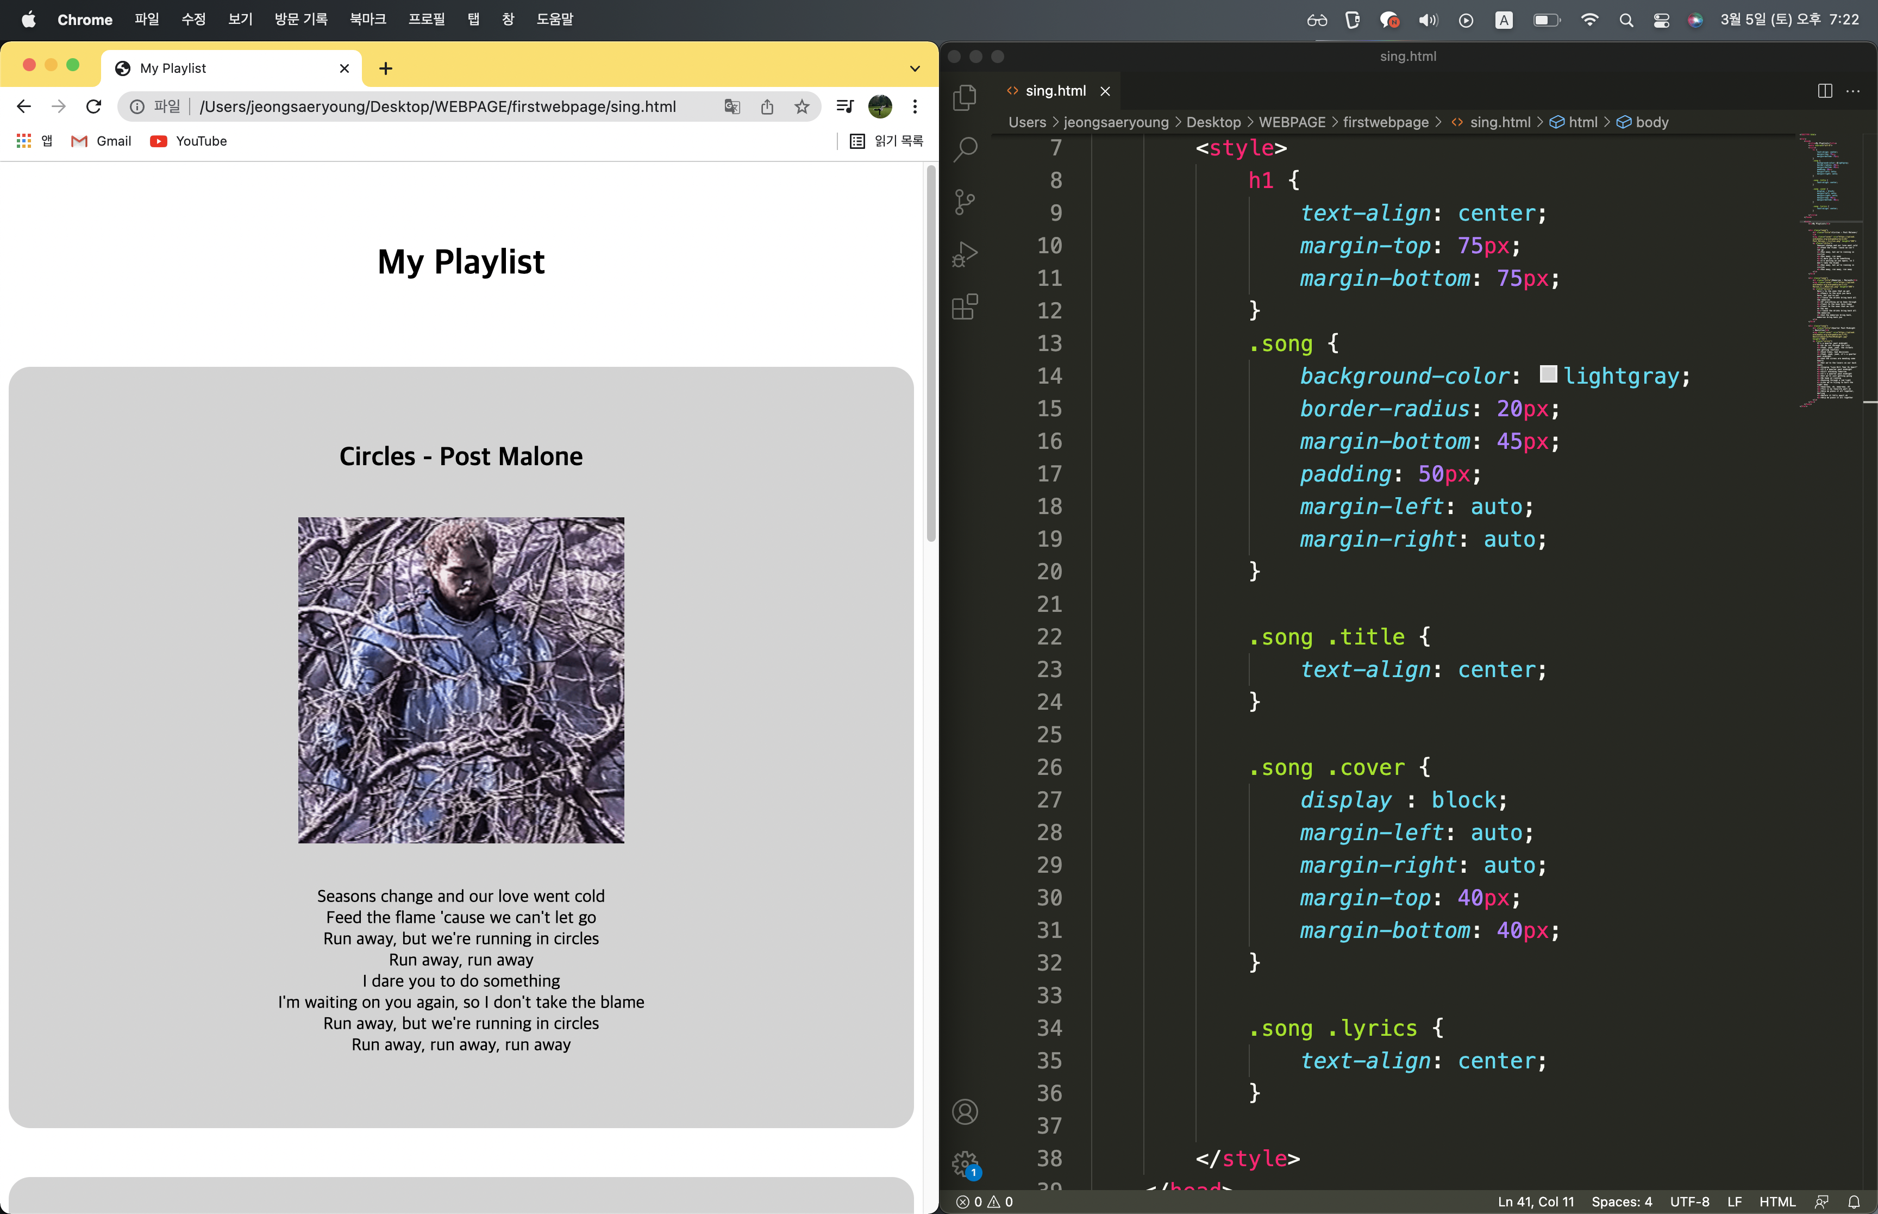Toggle the notifications bell in status bar
This screenshot has width=1878, height=1214.
click(x=1854, y=1202)
